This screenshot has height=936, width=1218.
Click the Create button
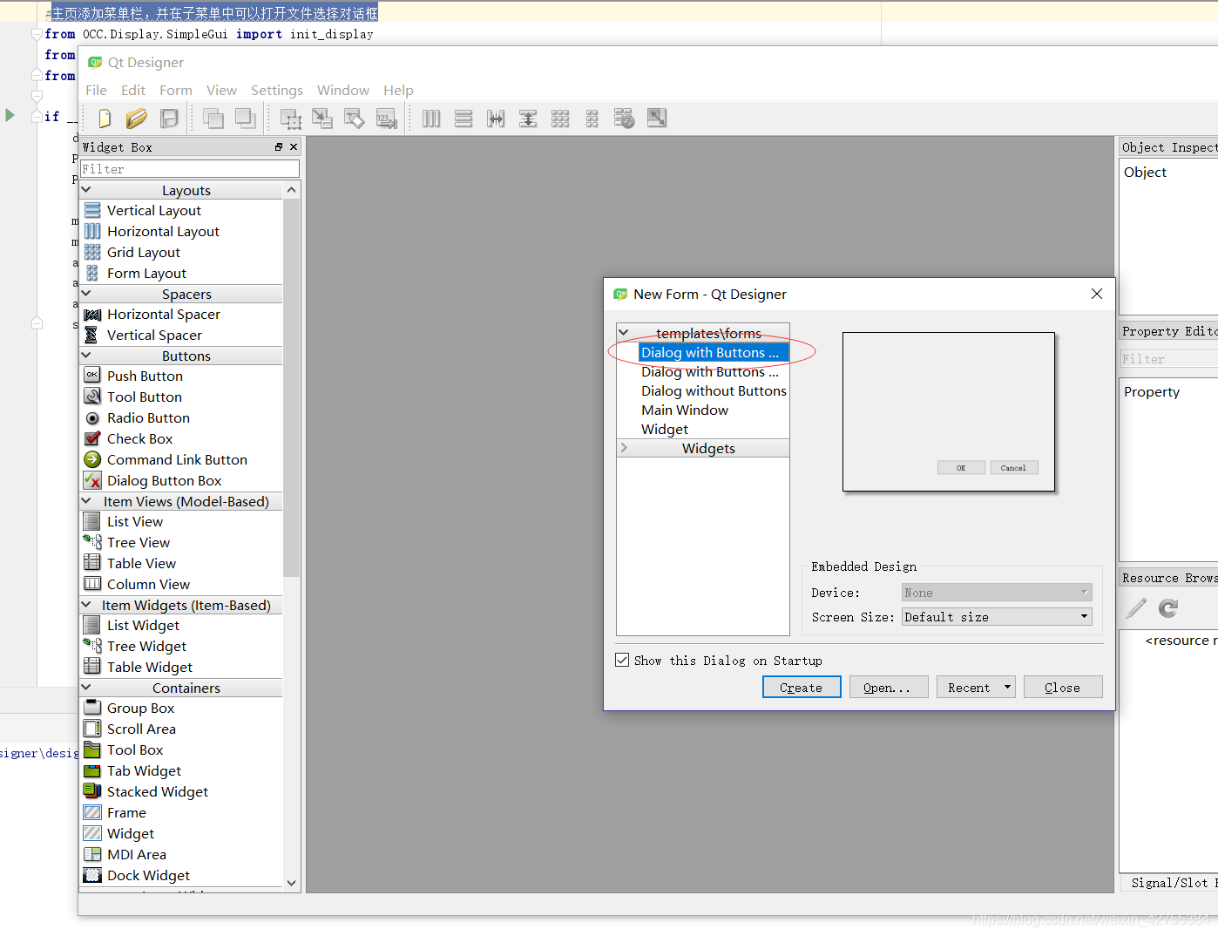click(x=802, y=687)
